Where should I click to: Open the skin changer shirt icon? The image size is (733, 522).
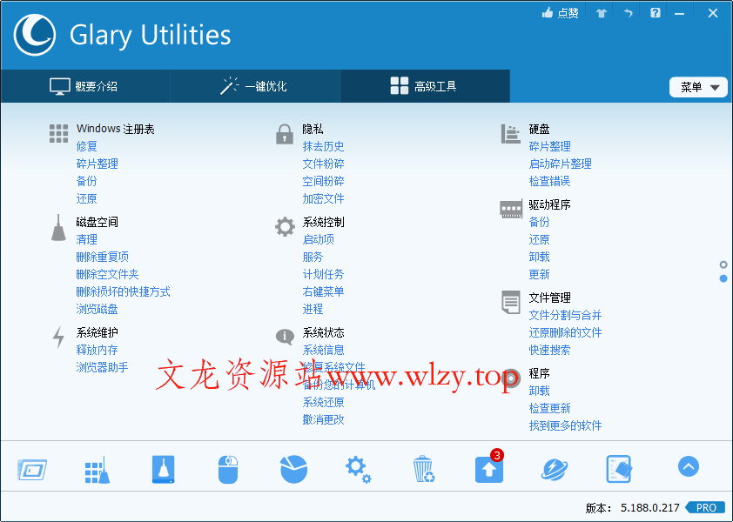pos(600,12)
